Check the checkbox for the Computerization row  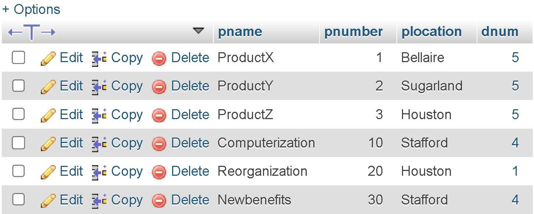pos(18,143)
